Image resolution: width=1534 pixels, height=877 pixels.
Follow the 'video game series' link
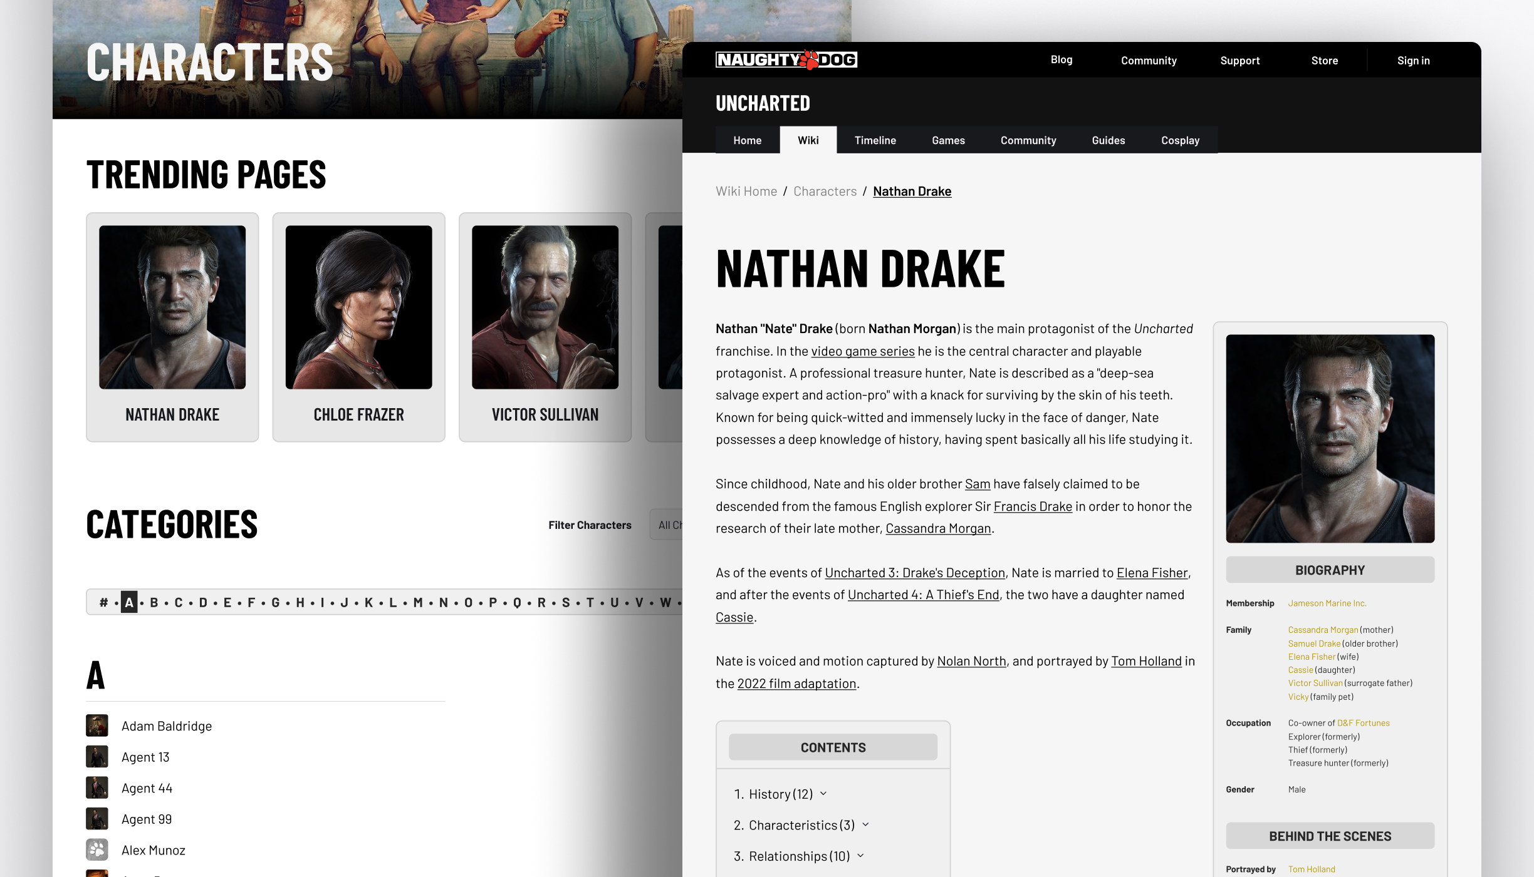pyautogui.click(x=863, y=351)
